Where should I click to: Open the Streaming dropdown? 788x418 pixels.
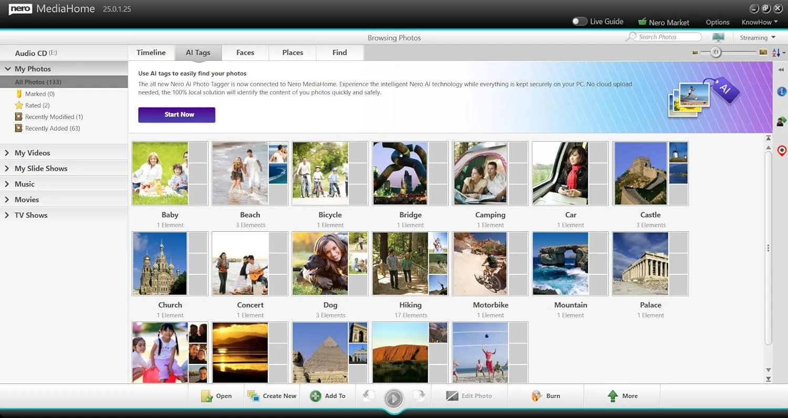coord(756,37)
